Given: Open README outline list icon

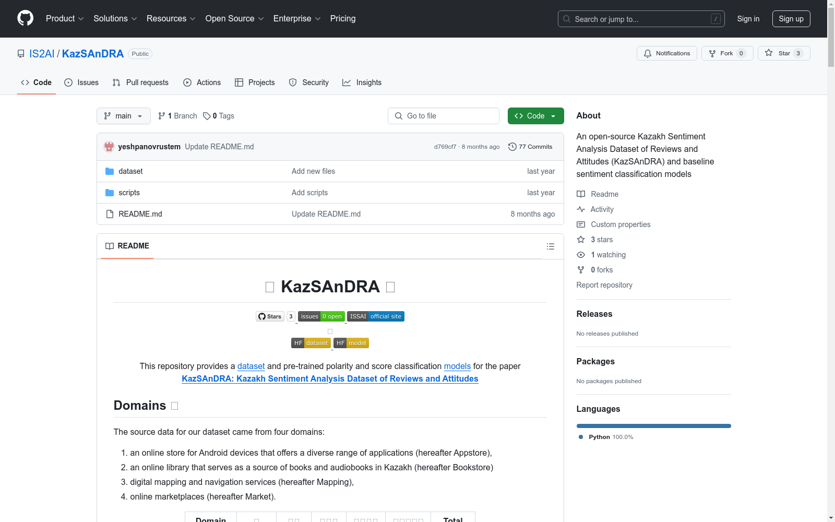Looking at the screenshot, I should pos(551,246).
